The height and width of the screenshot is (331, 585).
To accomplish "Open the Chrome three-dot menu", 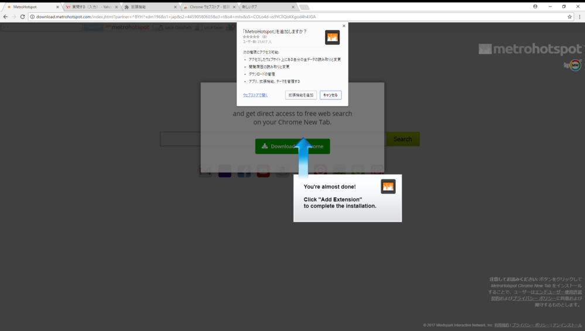I will point(580,17).
